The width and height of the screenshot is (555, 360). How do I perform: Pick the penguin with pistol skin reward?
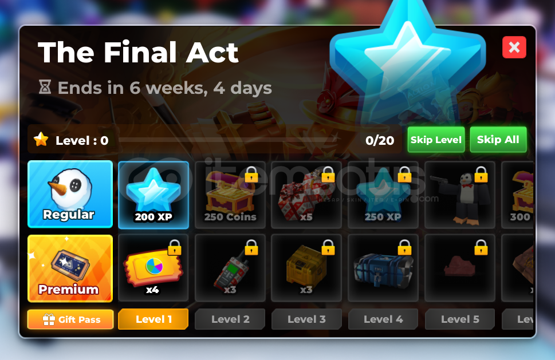(x=460, y=195)
